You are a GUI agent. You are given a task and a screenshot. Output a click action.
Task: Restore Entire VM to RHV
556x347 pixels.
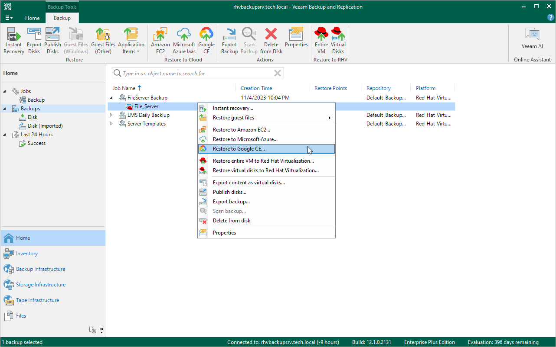point(321,41)
